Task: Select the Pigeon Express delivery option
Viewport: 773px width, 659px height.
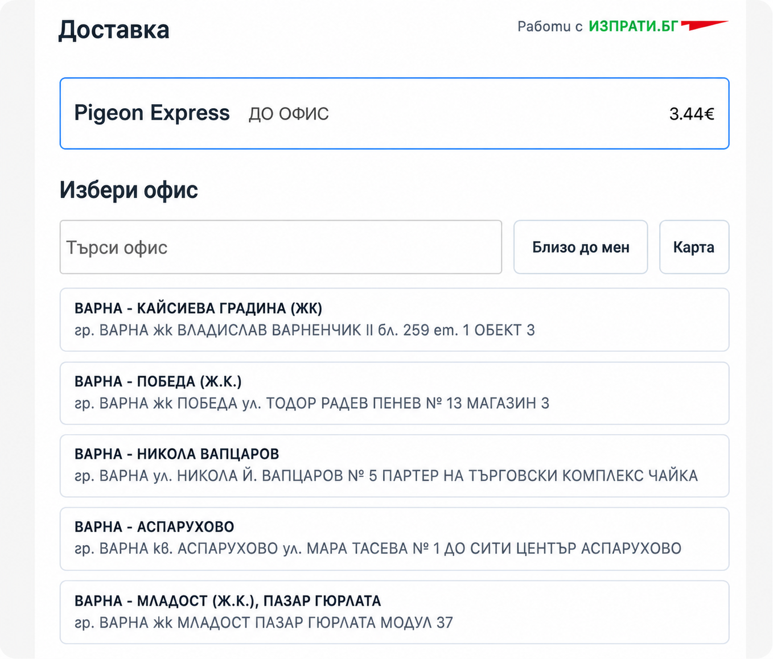Action: 394,113
